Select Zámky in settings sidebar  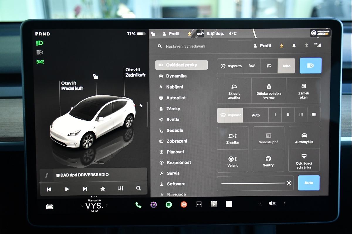click(x=173, y=109)
